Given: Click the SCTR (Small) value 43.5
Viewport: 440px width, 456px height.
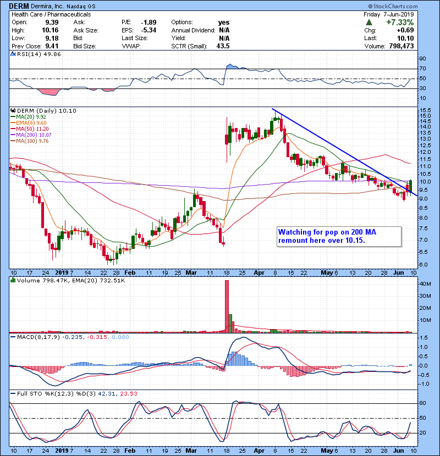Looking at the screenshot, I should 223,46.
